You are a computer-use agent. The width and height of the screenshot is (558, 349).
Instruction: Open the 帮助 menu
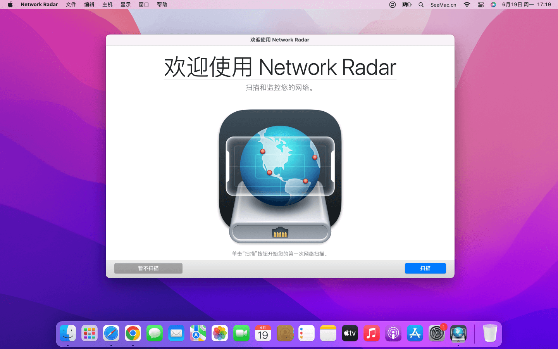162,5
